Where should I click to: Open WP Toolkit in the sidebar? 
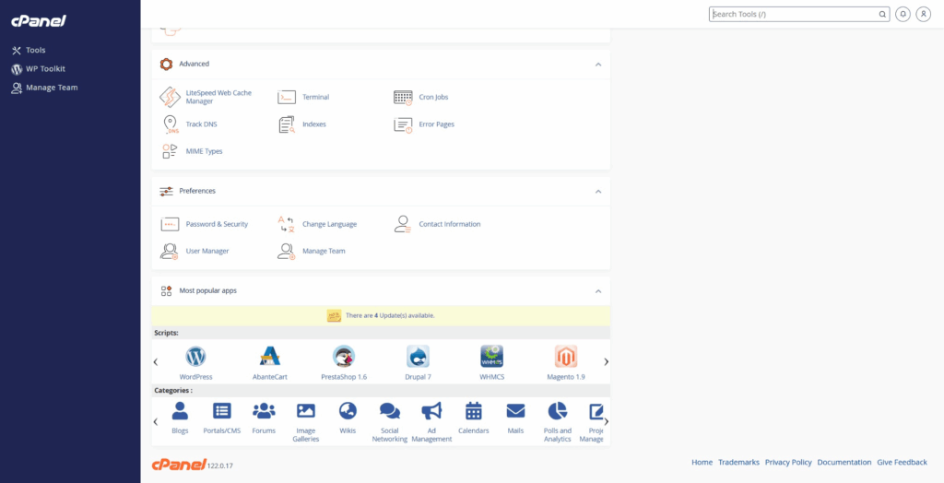pos(44,69)
